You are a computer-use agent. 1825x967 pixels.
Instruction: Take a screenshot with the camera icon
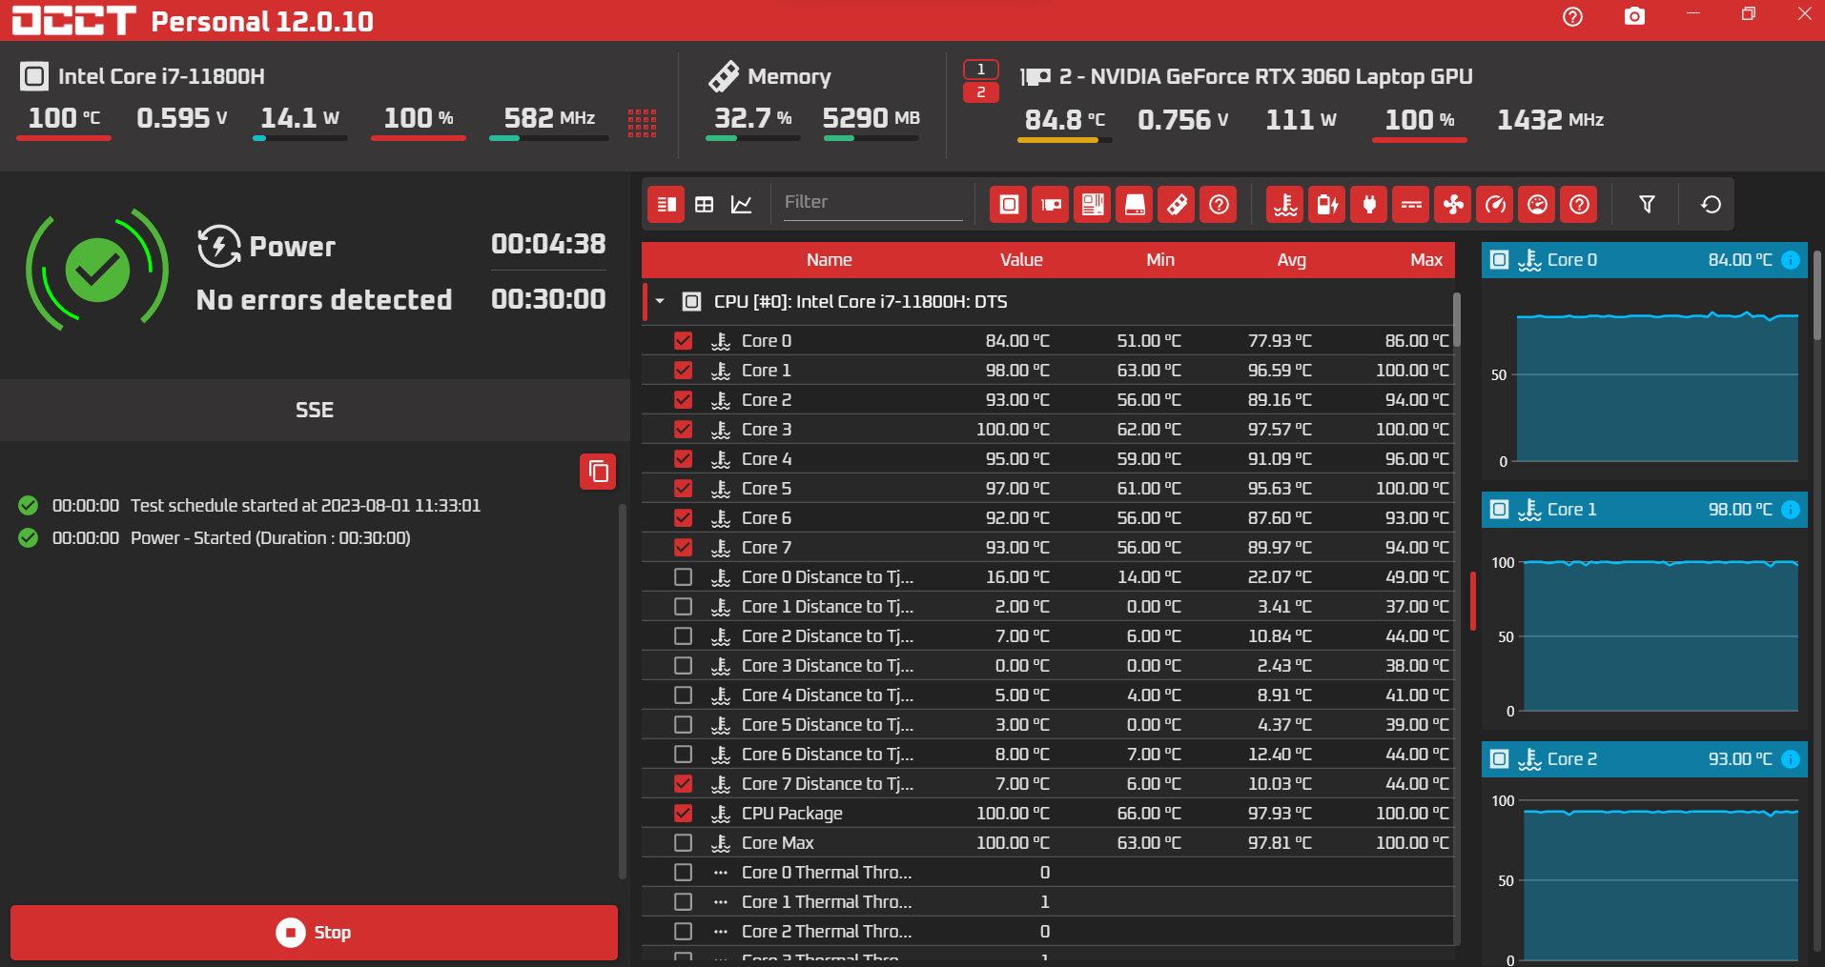(x=1634, y=16)
